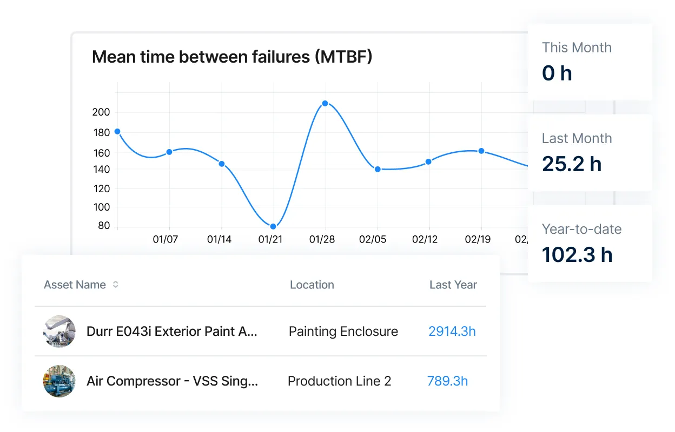Select the lowest data point at 01/21
Screen dimensions: 675x432
(273, 226)
